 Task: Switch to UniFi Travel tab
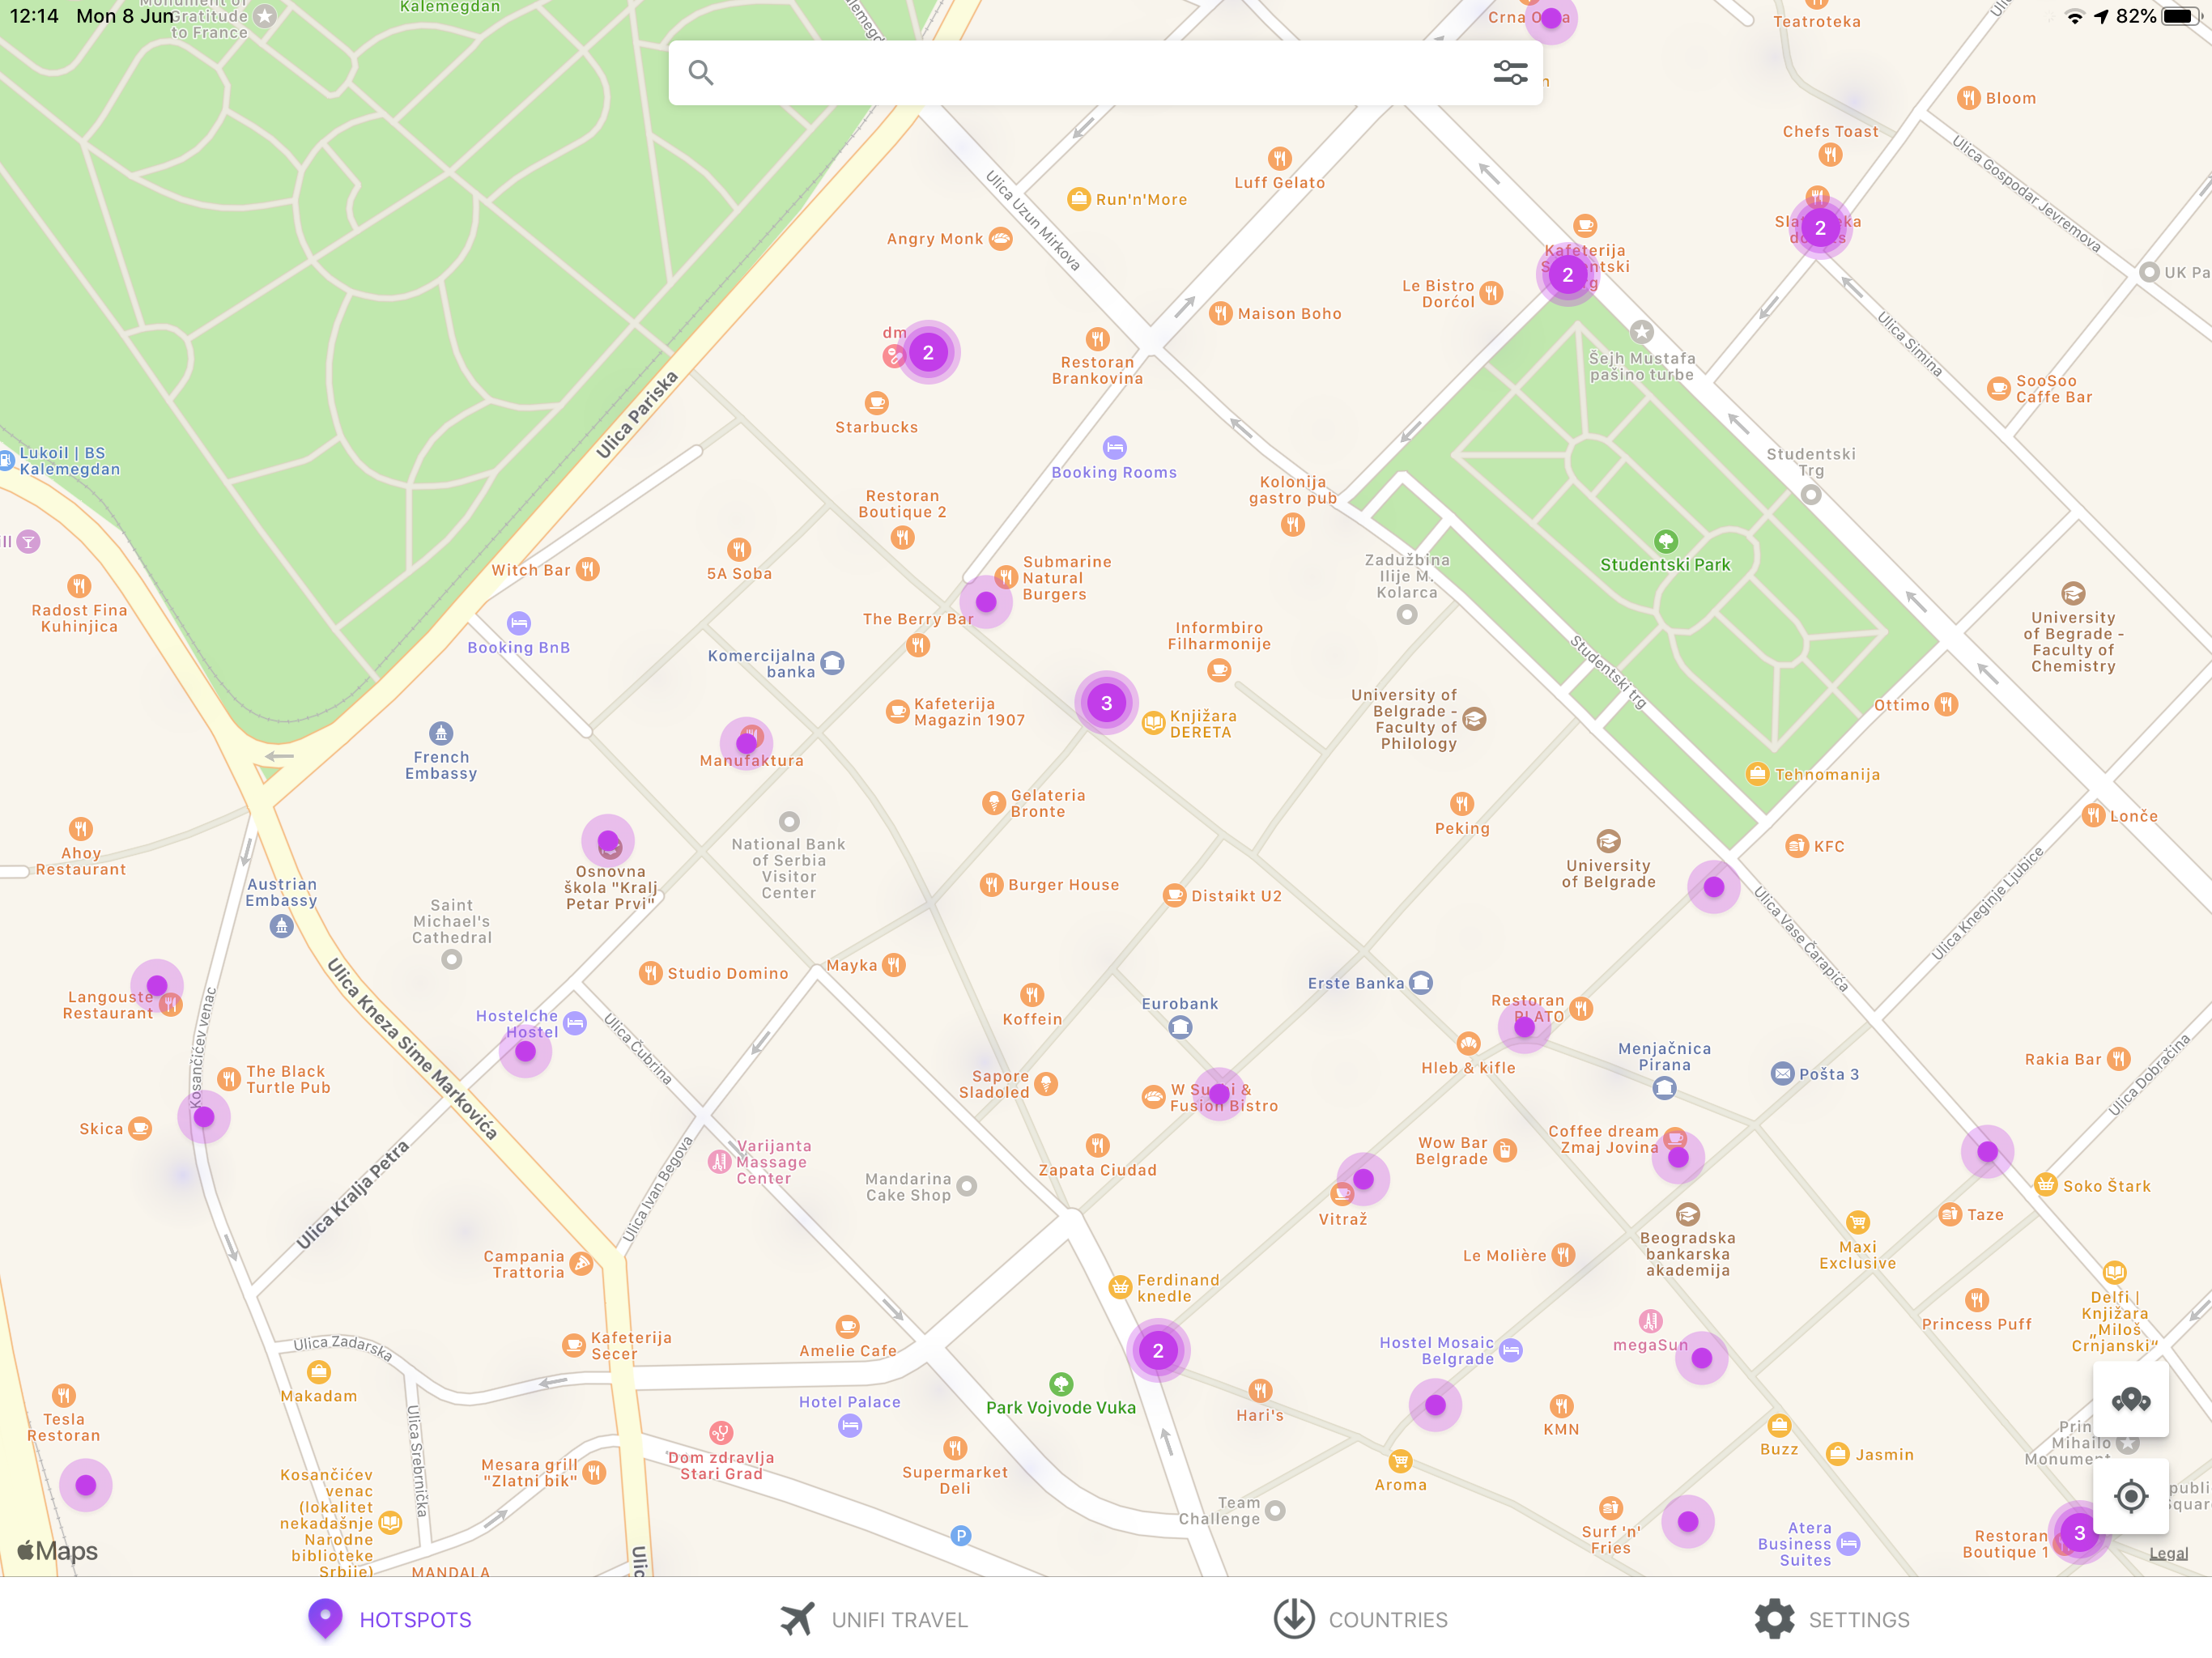pos(873,1619)
